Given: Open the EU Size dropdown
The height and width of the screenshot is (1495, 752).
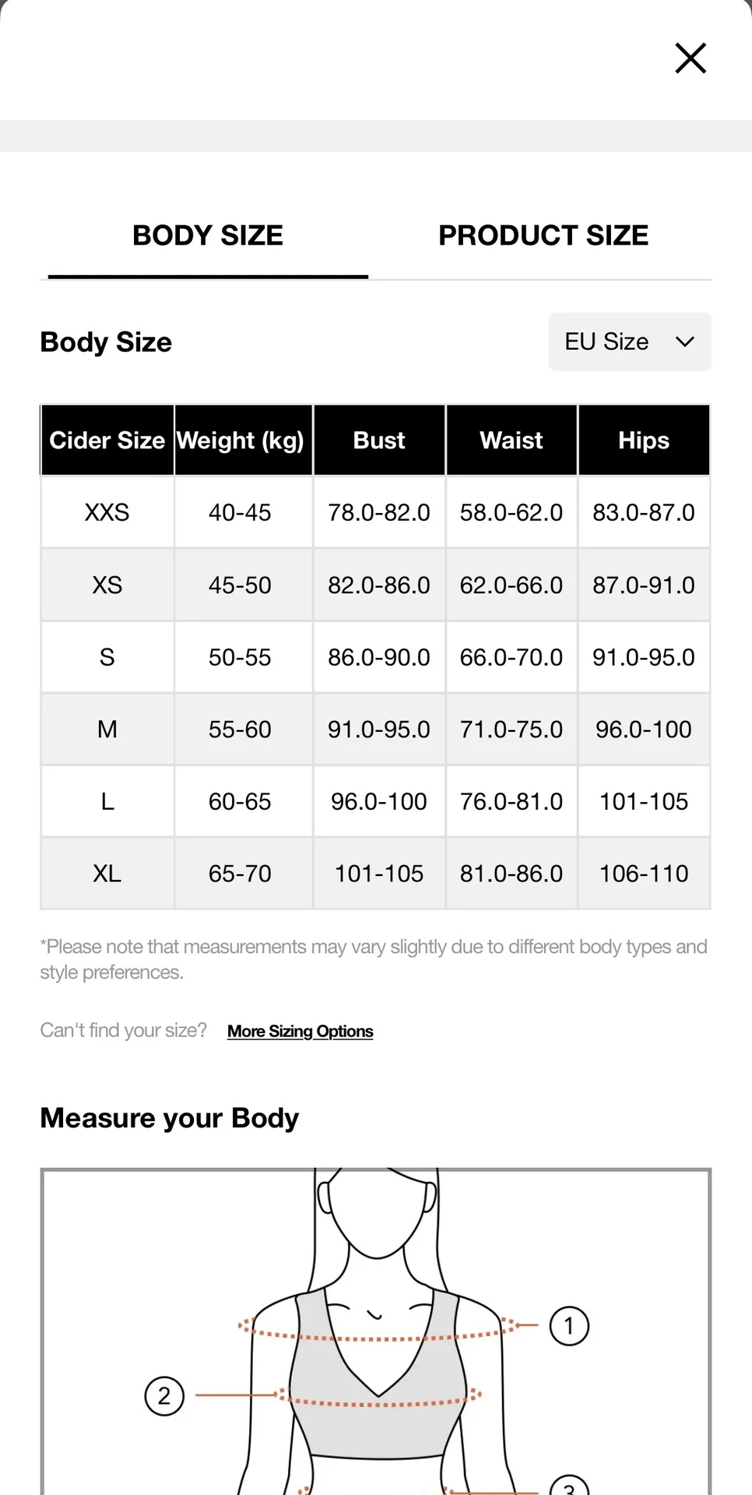Looking at the screenshot, I should [630, 342].
